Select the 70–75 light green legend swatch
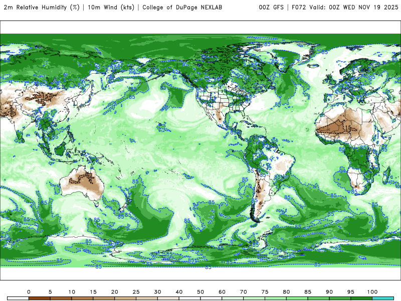The width and height of the screenshot is (401, 301). tap(254, 298)
